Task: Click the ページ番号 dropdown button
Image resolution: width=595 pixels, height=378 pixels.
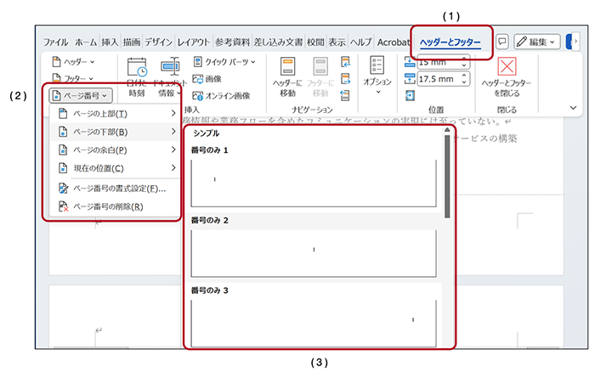Action: pyautogui.click(x=81, y=95)
